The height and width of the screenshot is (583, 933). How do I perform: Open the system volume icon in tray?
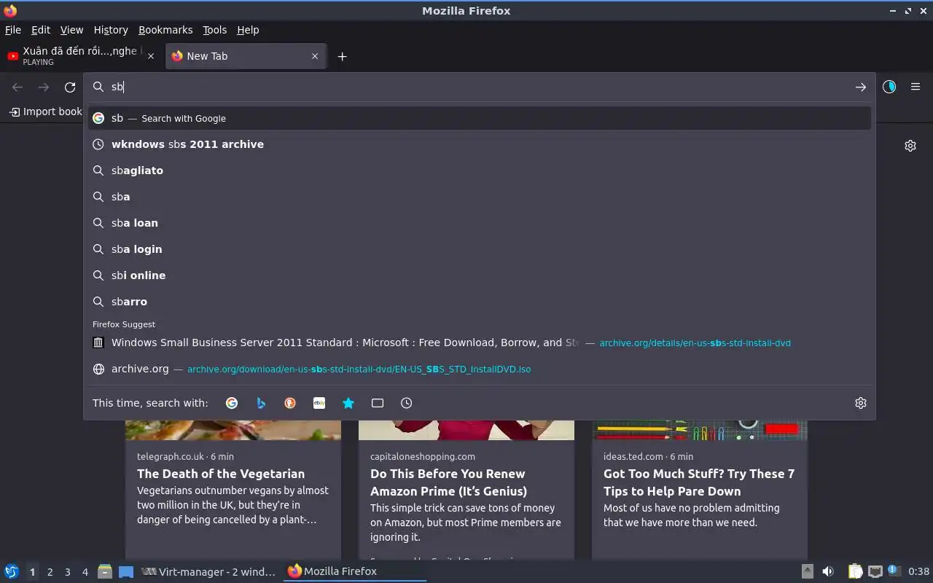[828, 571]
